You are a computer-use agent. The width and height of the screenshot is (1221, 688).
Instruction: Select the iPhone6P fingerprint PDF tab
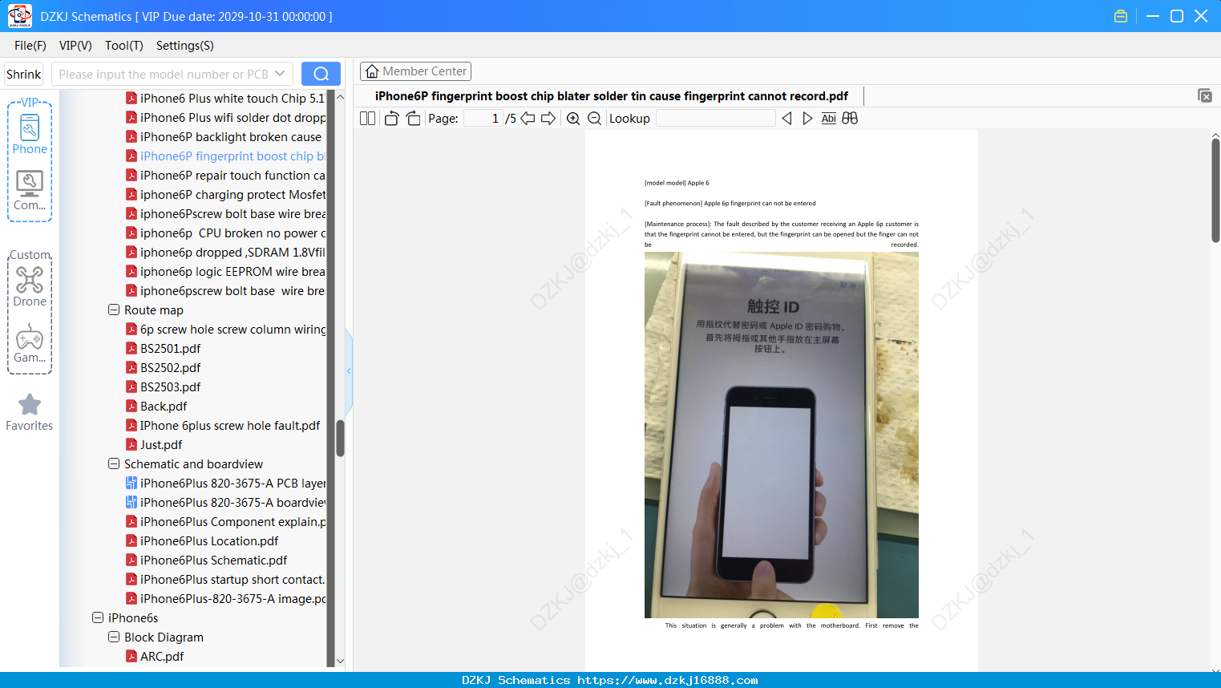[612, 96]
